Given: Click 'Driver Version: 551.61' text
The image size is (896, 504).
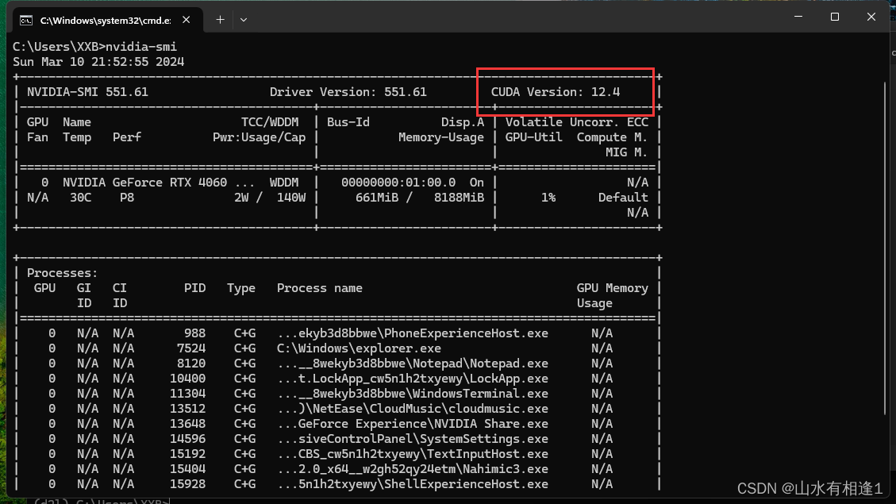Looking at the screenshot, I should point(348,92).
